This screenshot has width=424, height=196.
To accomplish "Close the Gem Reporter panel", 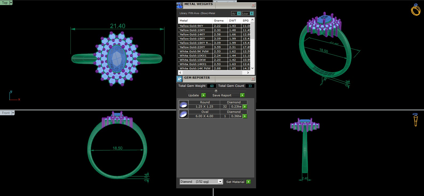I will (x=253, y=79).
